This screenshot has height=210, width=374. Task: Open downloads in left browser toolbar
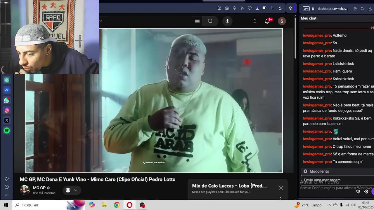(x=257, y=8)
